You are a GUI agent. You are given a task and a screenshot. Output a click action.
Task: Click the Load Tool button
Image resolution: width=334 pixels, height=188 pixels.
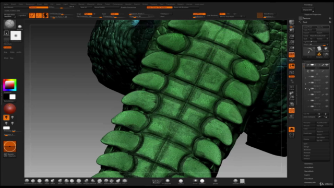pos(309,27)
